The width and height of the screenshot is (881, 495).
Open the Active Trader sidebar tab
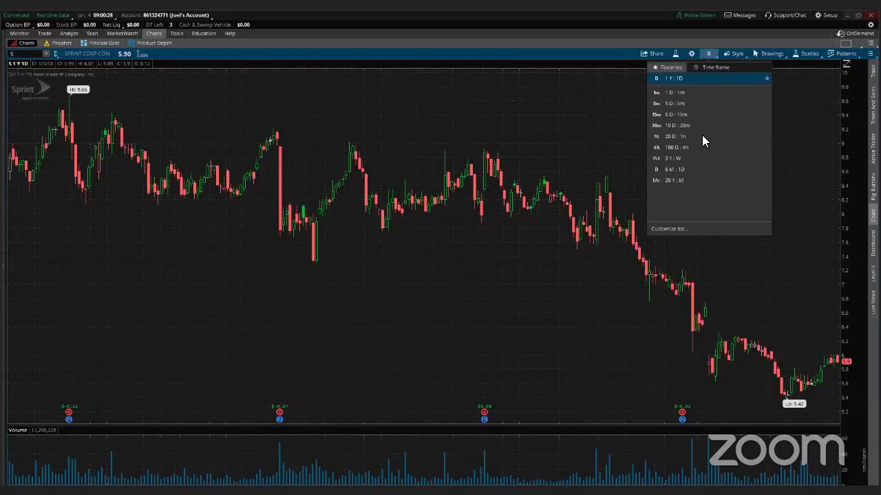point(873,148)
